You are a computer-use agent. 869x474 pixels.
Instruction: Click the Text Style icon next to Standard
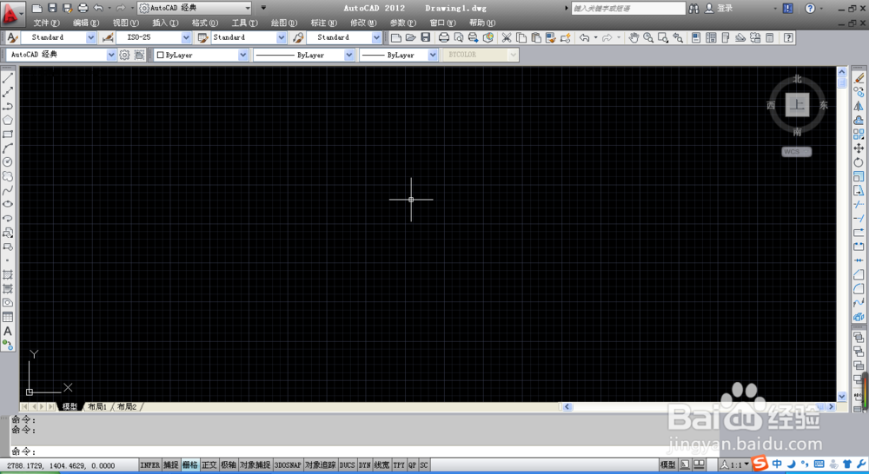(12, 37)
